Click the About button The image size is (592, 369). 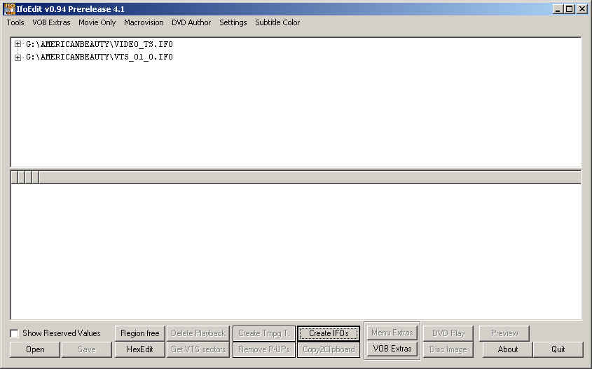coord(507,349)
